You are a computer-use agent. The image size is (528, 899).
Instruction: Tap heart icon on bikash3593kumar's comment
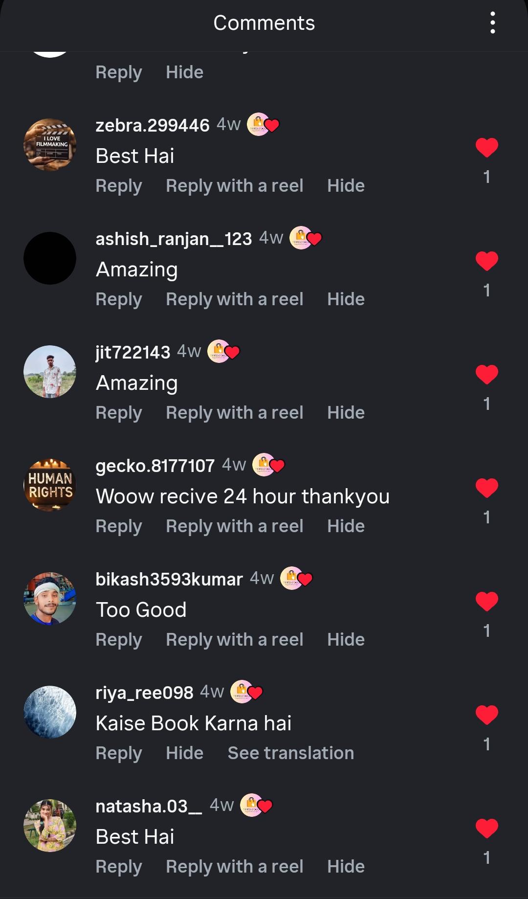tap(487, 601)
